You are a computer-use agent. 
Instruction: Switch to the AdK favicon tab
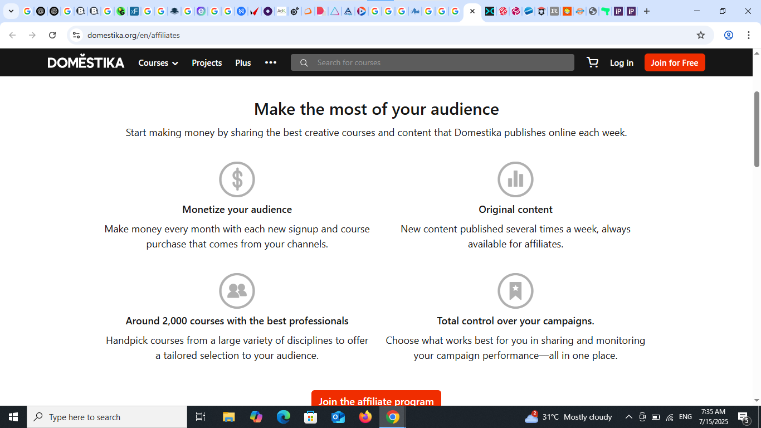pos(281,11)
